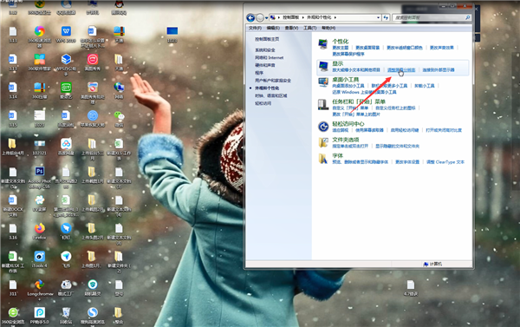This screenshot has width=520, height=327.
Task: Click the 连接到外部显示器 link
Action: point(439,70)
